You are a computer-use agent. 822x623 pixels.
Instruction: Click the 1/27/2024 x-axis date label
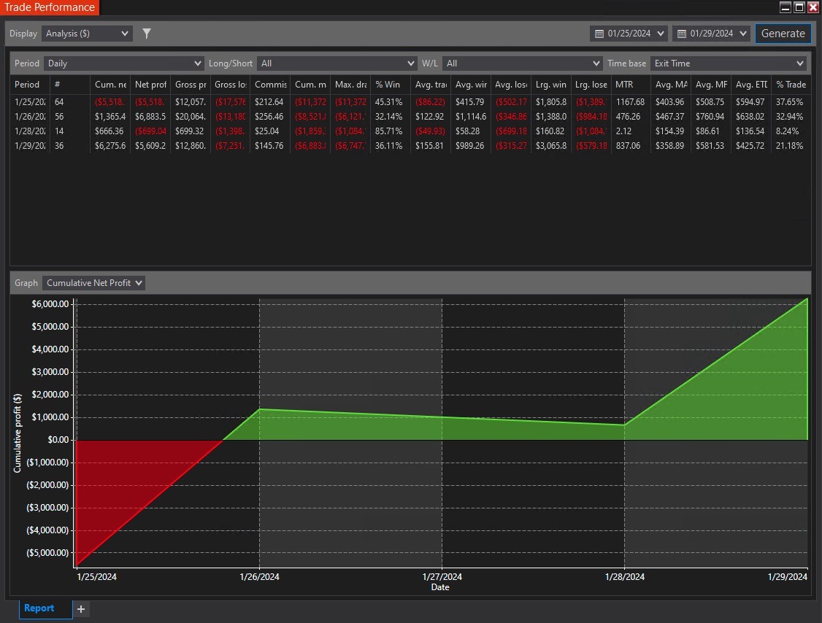click(442, 577)
